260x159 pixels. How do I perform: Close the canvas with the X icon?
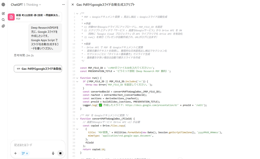73,5
